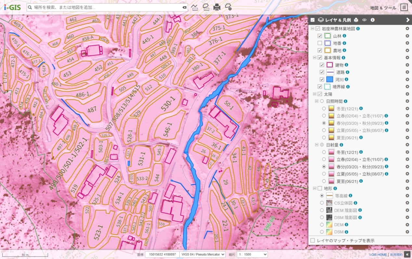This screenshot has height=259, width=412.
Task: Open settings gear for 山林 layer
Action: 407,36
